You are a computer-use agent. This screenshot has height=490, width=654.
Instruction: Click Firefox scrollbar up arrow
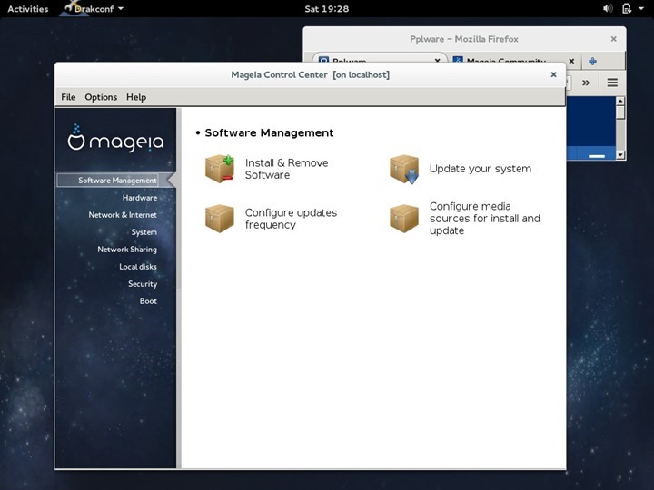tap(620, 102)
